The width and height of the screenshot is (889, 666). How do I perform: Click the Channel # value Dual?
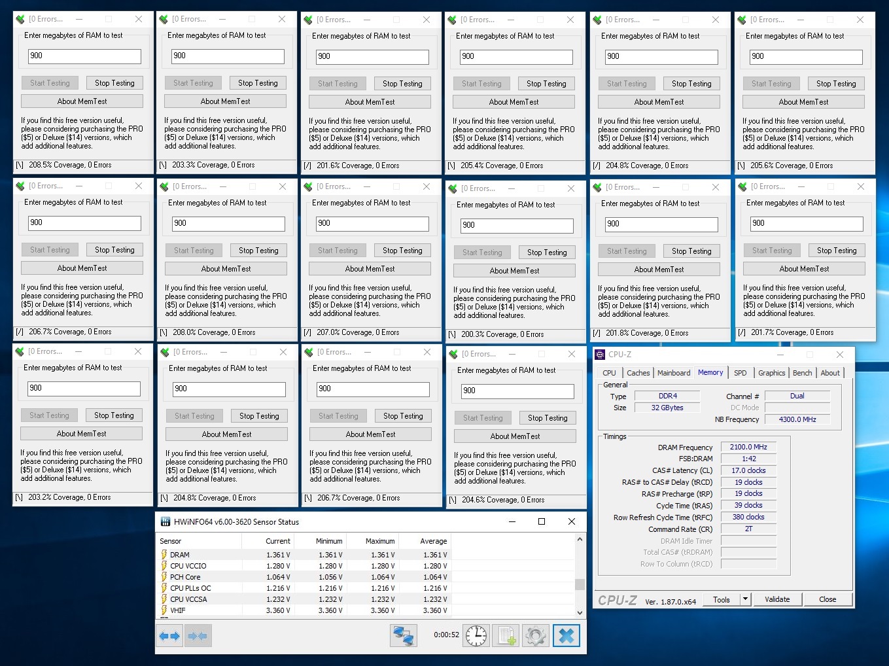pyautogui.click(x=797, y=396)
